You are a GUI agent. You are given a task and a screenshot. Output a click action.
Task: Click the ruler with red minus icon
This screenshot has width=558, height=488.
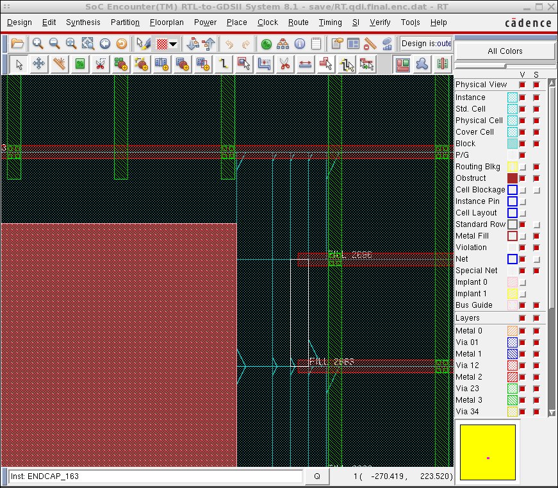pos(370,44)
